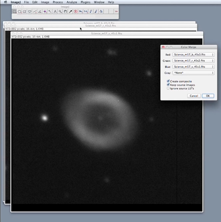
Task: Click the Science_m57_v_45s1.fits window title bar
Action: pyautogui.click(x=107, y=34)
